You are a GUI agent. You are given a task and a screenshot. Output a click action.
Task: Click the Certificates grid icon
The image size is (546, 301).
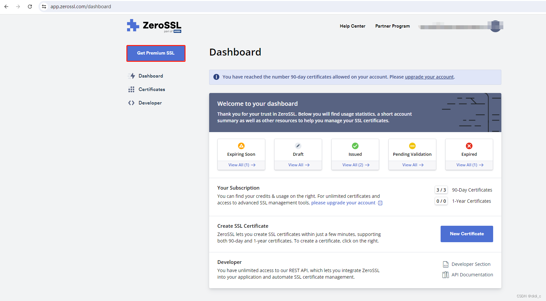tap(131, 89)
